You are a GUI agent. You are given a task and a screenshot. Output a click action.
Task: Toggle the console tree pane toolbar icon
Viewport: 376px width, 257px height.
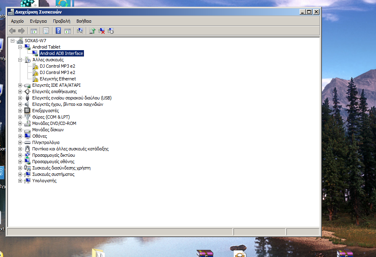(34, 31)
